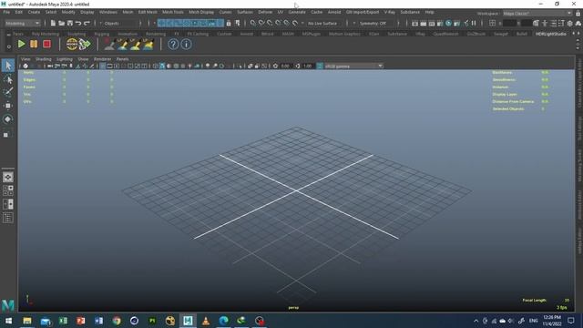The image size is (583, 328).
Task: Choose the Select arrow tool in the toolbox
Action: tap(8, 66)
